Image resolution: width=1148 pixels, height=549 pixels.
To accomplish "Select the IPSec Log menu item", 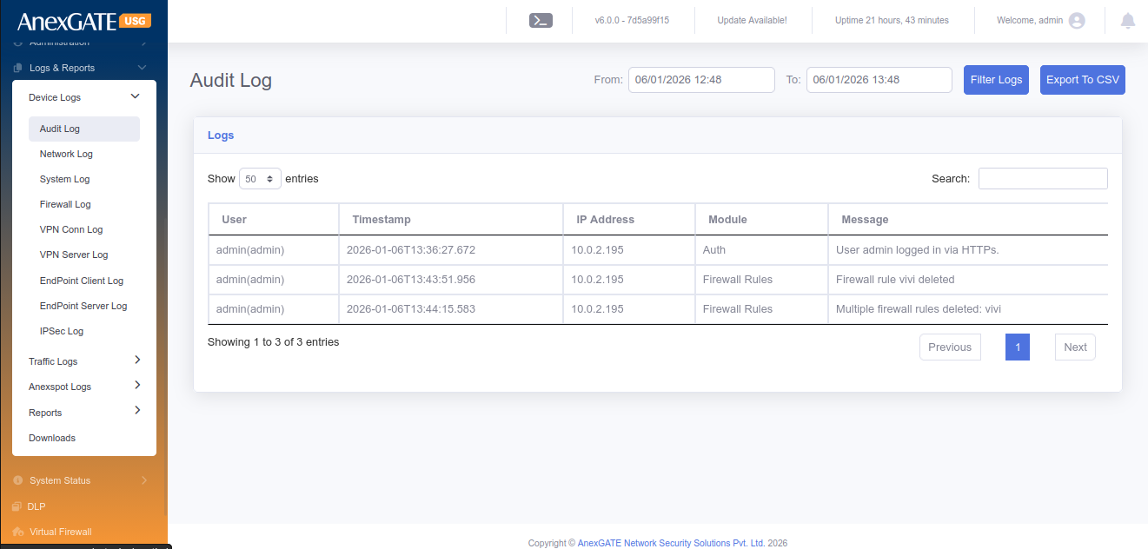I will pos(62,331).
